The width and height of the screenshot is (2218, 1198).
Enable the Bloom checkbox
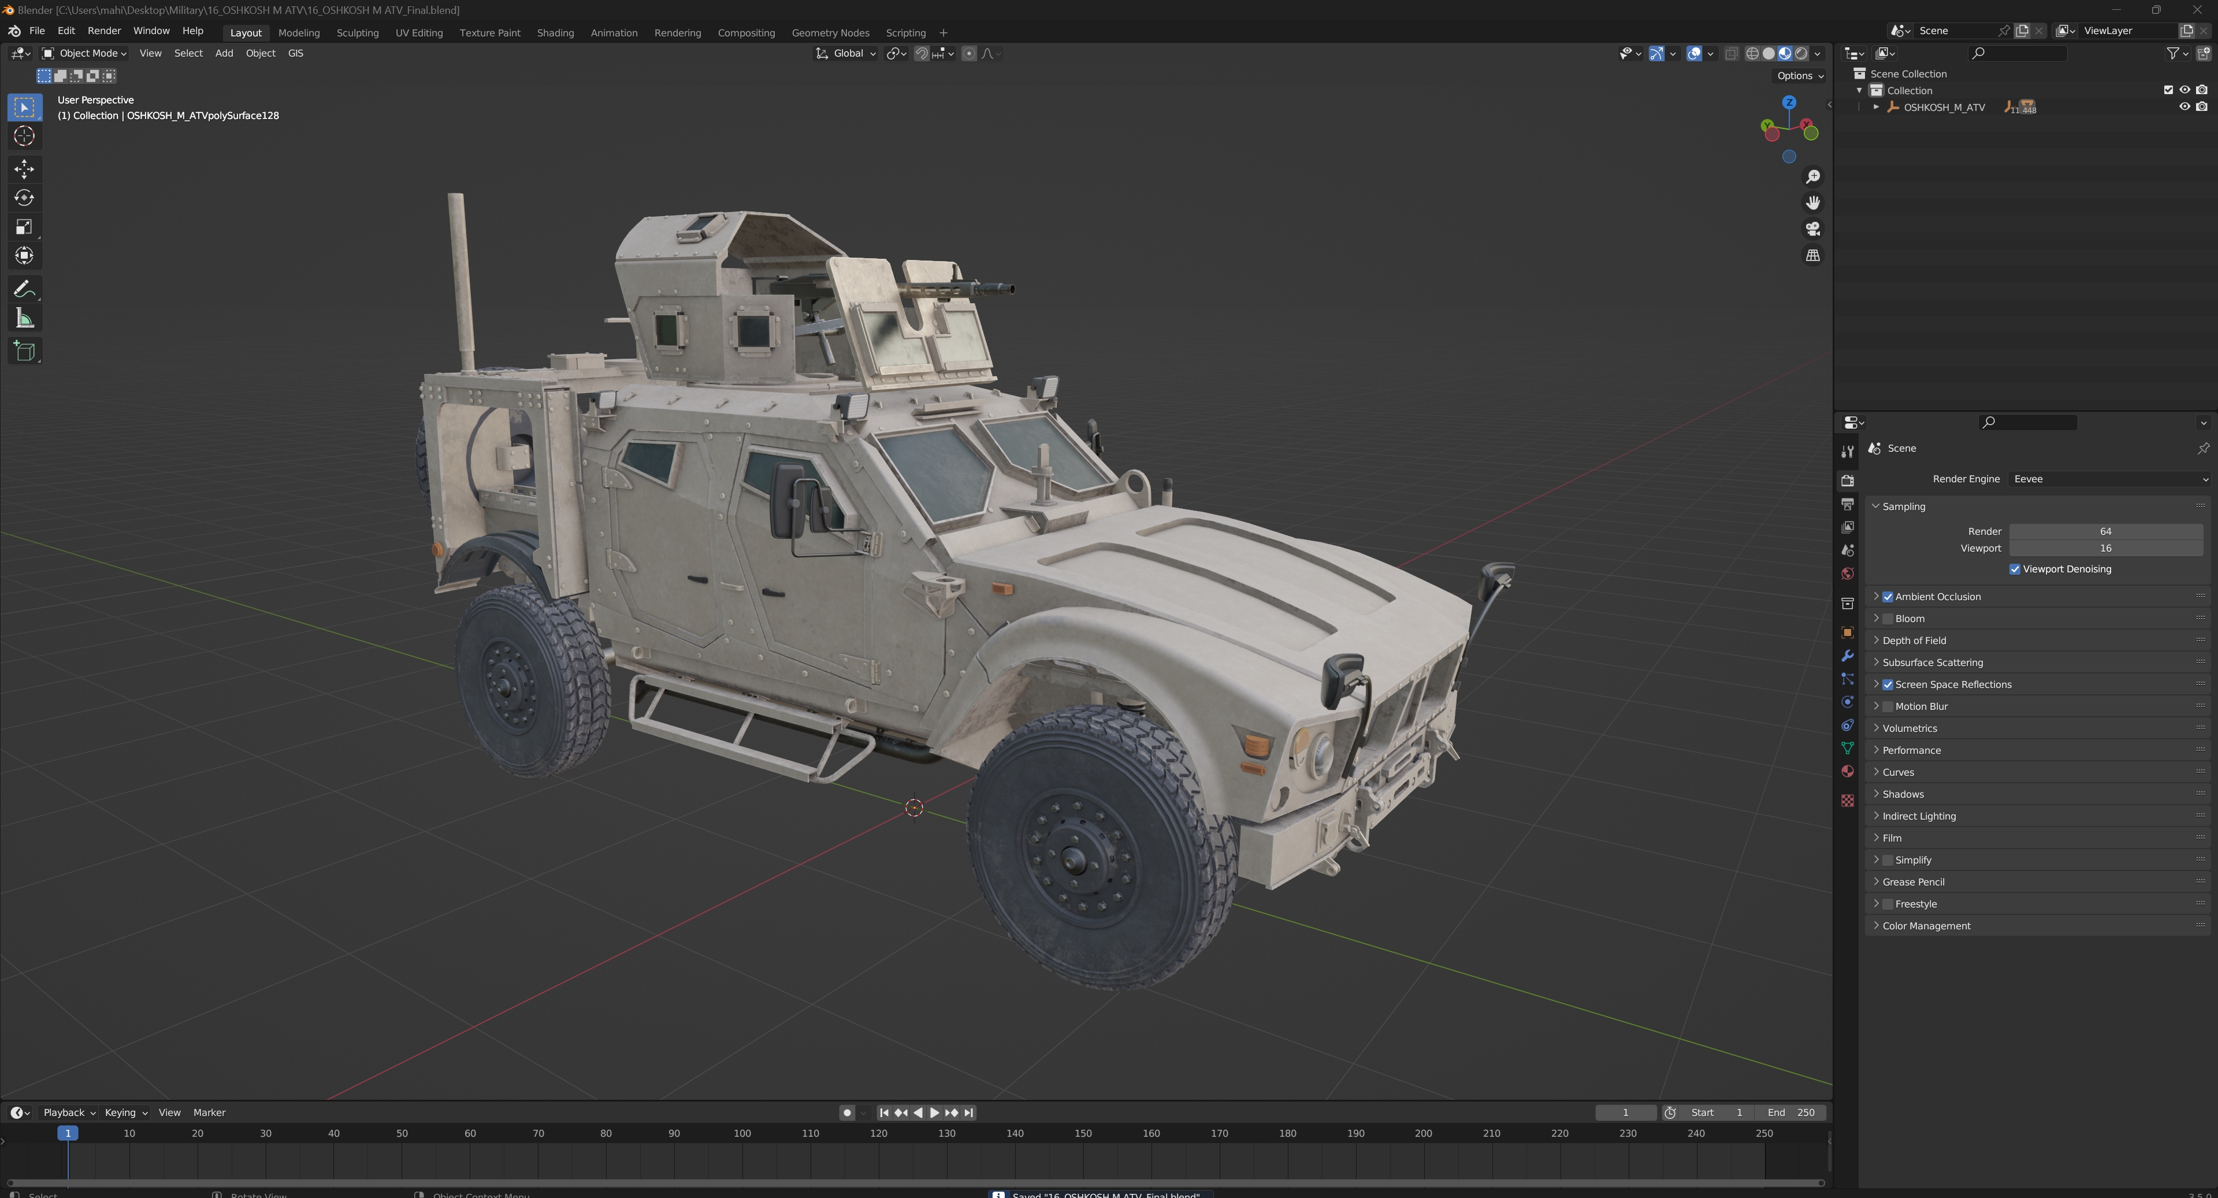pyautogui.click(x=1888, y=619)
